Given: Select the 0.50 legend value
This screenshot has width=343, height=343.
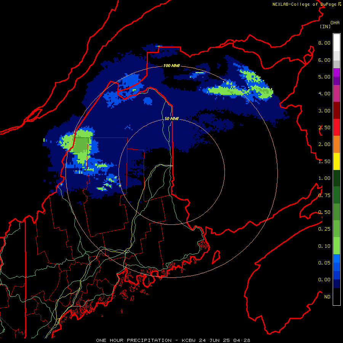Looking at the screenshot, I should [324, 212].
